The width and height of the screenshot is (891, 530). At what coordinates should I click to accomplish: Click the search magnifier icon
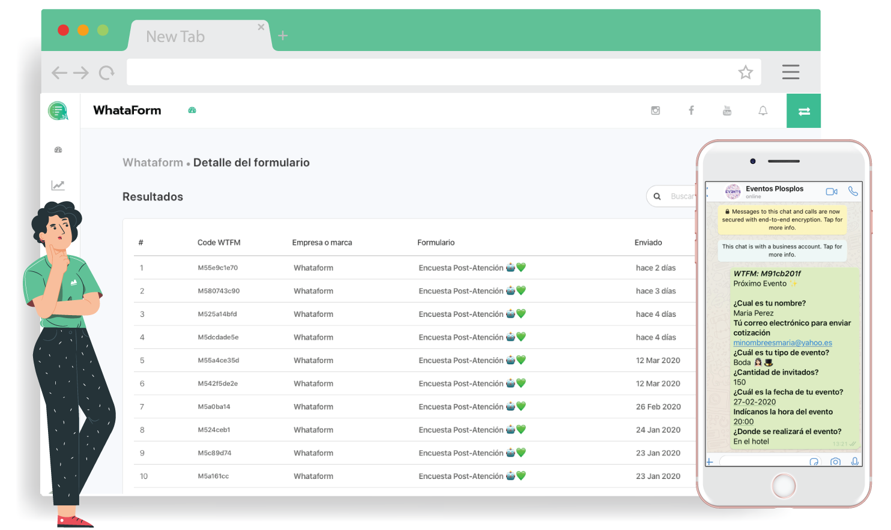coord(657,196)
